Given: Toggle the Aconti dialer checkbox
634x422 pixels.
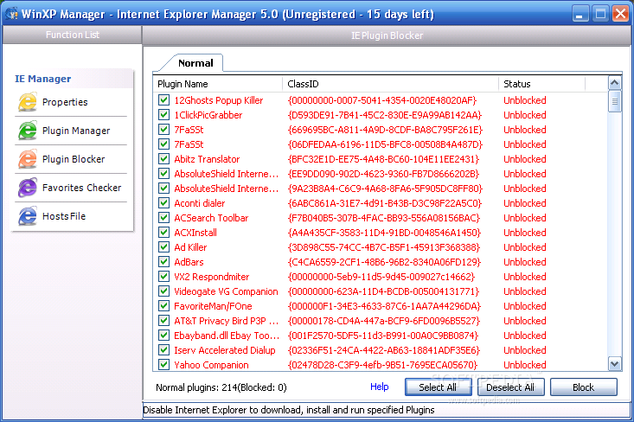Looking at the screenshot, I should [x=163, y=203].
